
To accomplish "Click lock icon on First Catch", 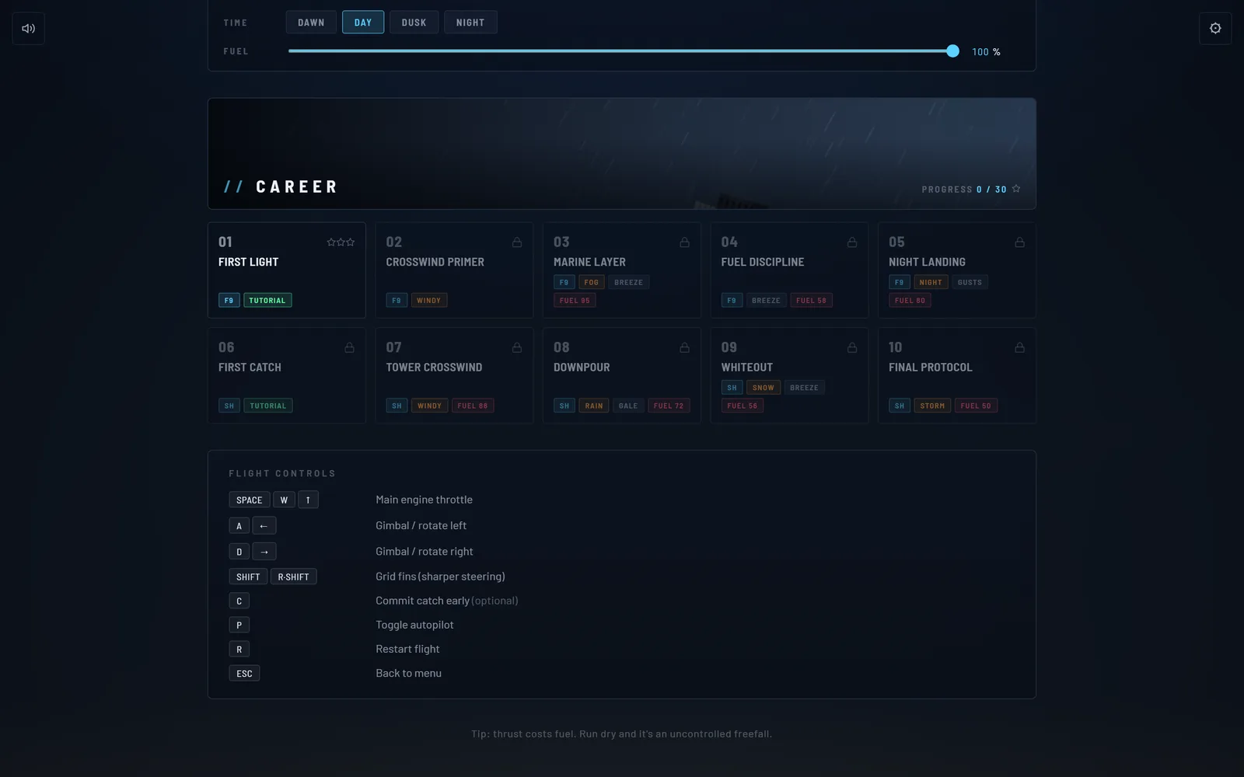I will coord(349,347).
